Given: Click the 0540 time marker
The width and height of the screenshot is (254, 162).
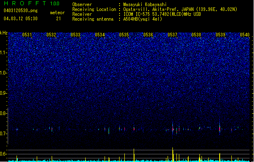Looking at the screenshot, I should pos(245,35).
